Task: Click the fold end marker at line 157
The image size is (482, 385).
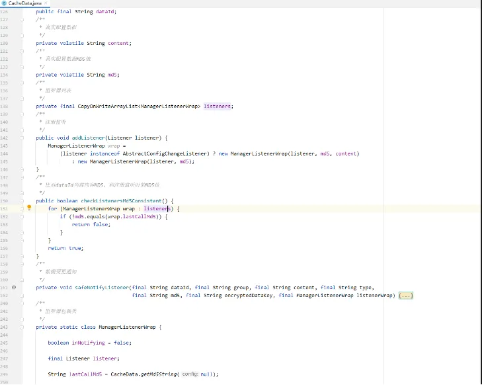Action: [x=22, y=256]
